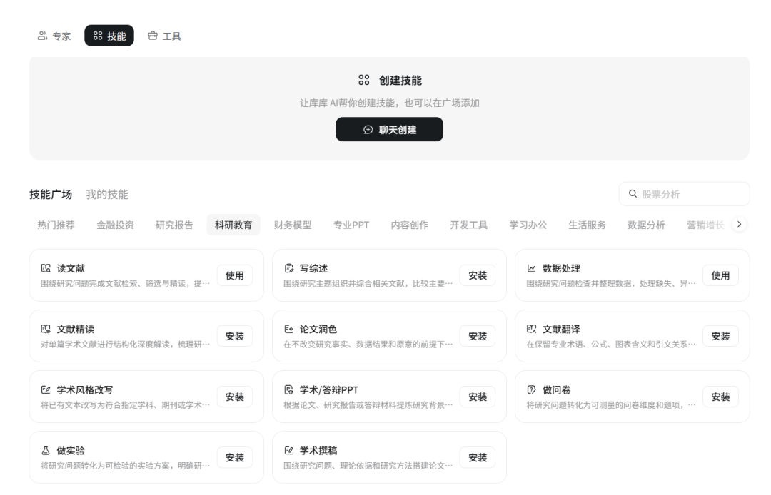Select the 数据分析 category
771x495 pixels.
[646, 225]
